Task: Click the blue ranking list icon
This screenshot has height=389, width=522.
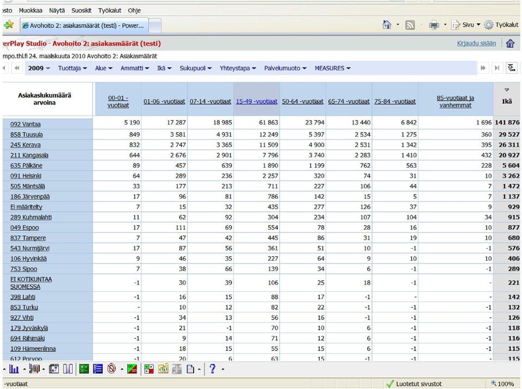Action: pos(98,369)
